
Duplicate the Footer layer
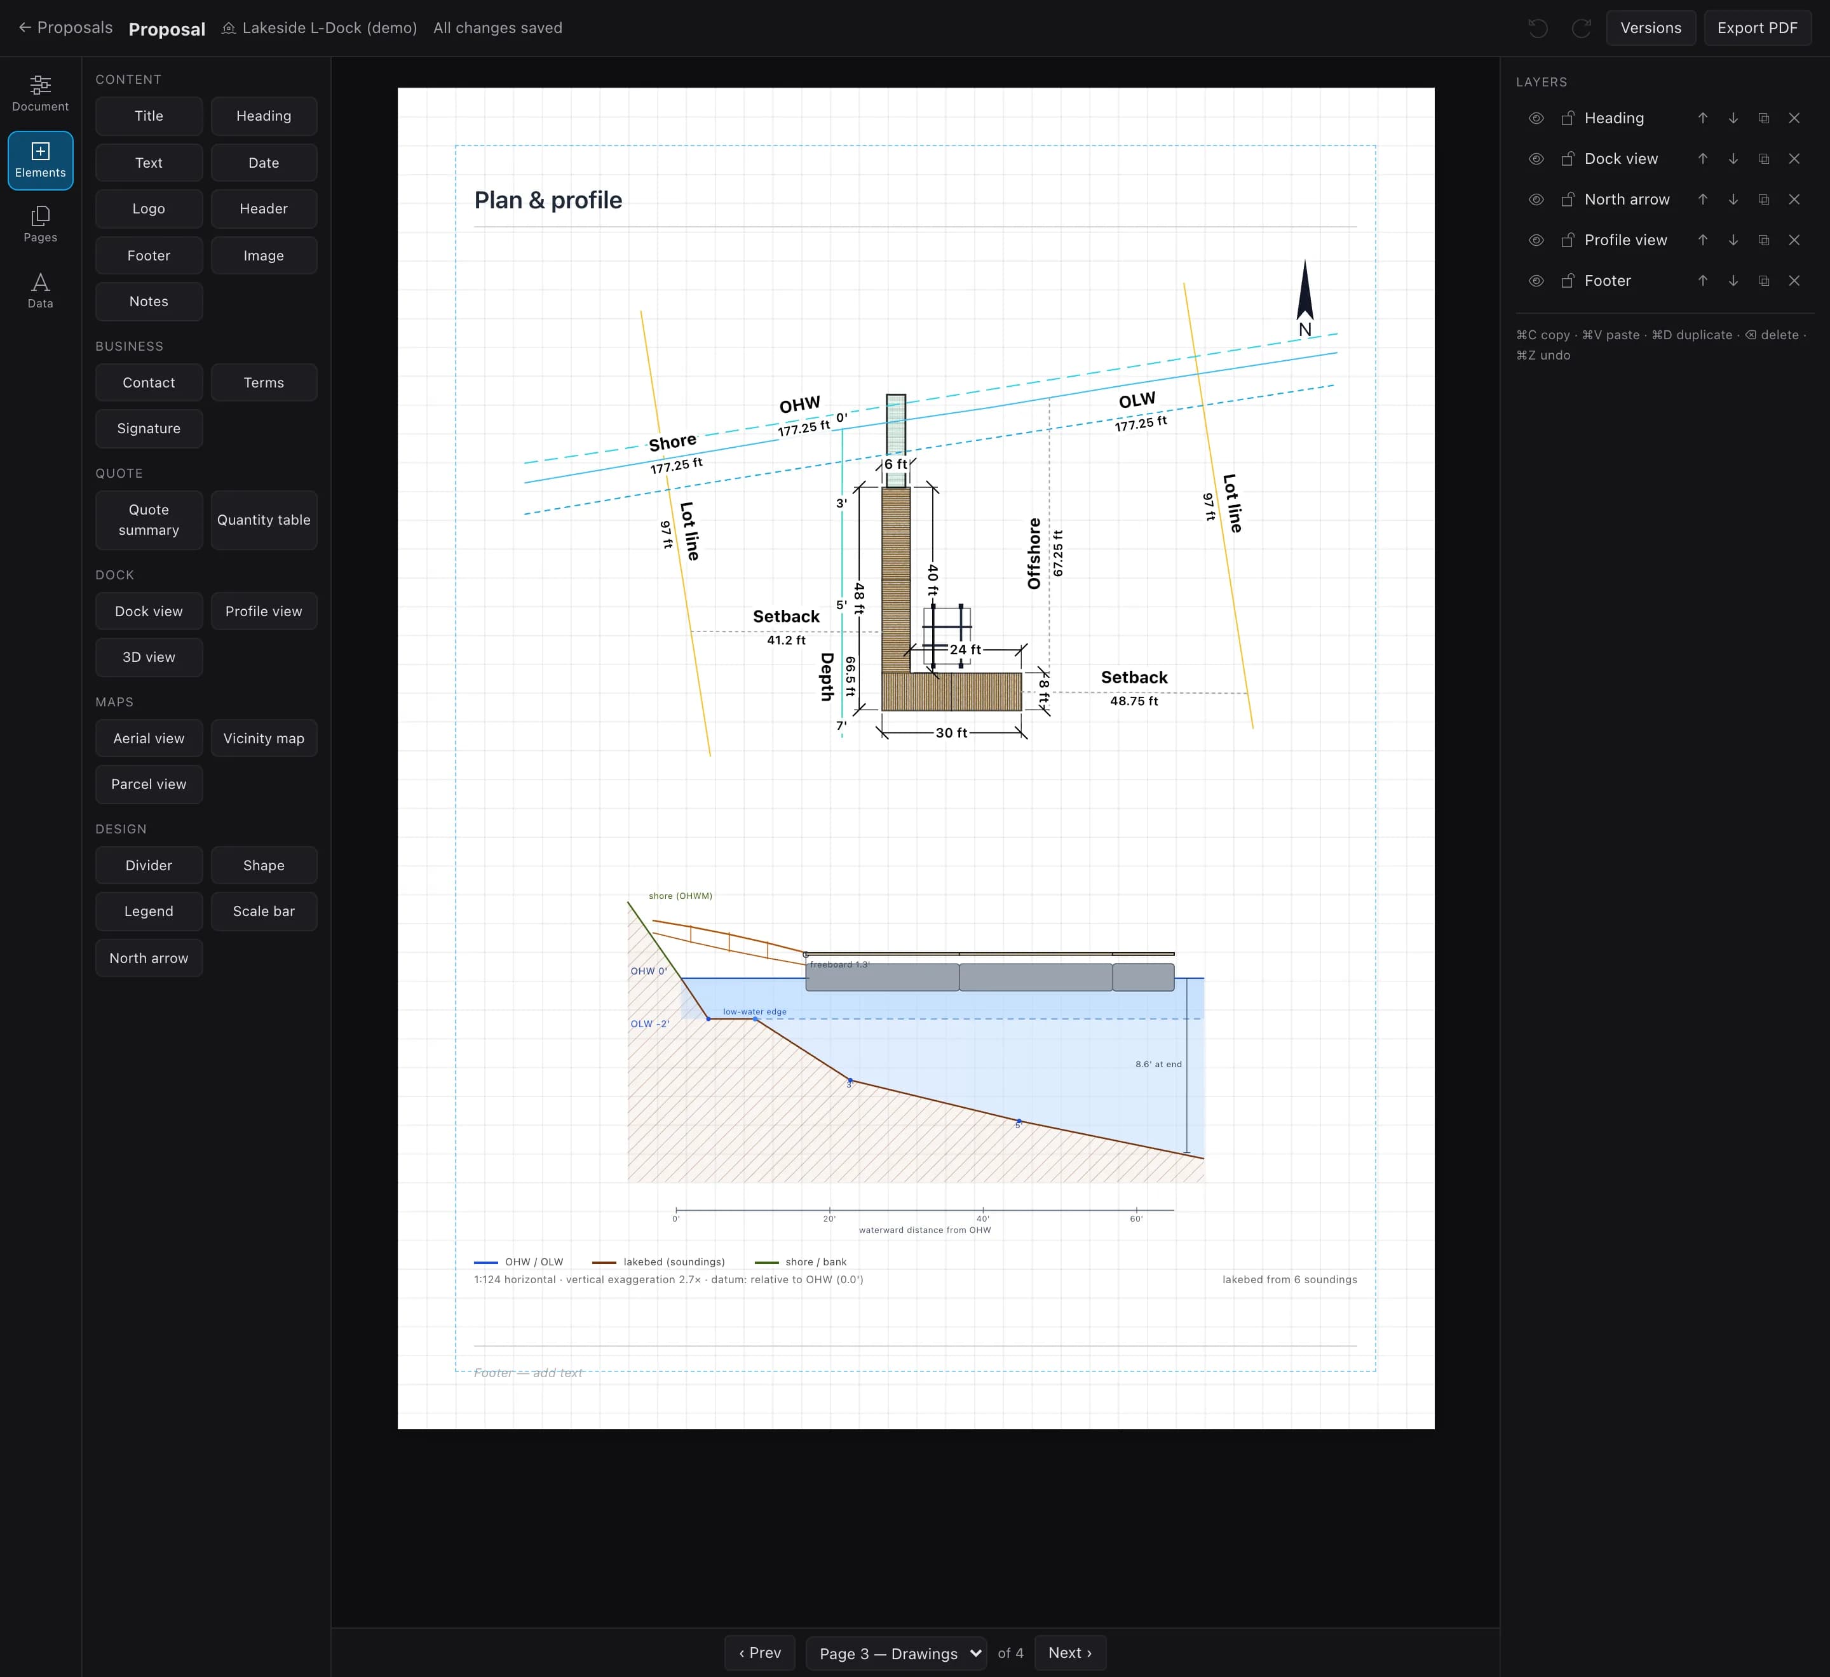point(1764,280)
